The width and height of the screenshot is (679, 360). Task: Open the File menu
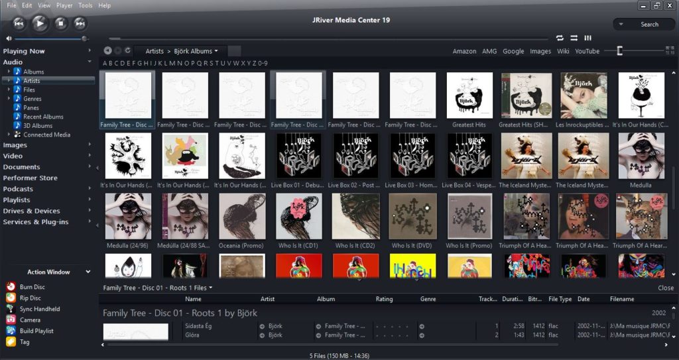coord(11,5)
